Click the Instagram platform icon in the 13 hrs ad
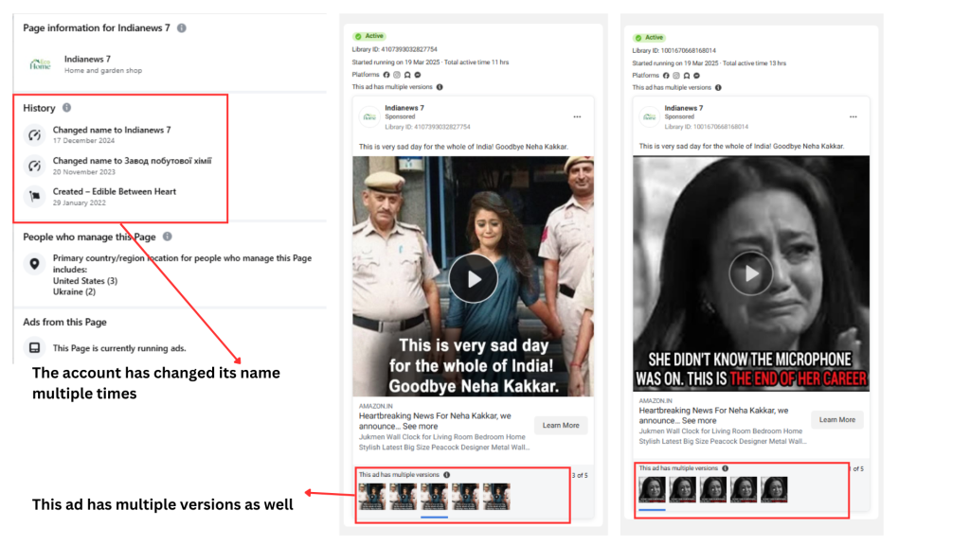 676,76
